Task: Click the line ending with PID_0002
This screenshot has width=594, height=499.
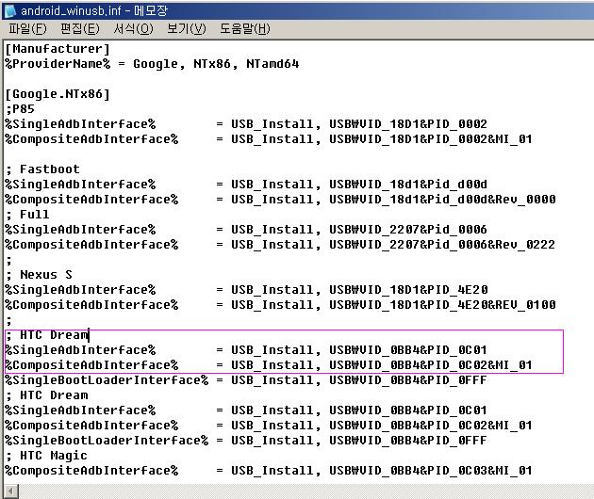Action: pos(246,124)
